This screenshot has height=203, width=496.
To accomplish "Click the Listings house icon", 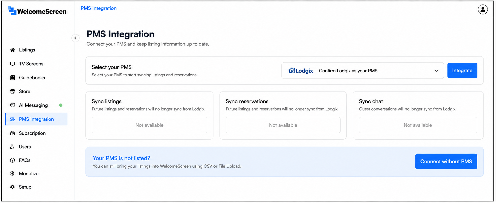I will click(x=12, y=50).
